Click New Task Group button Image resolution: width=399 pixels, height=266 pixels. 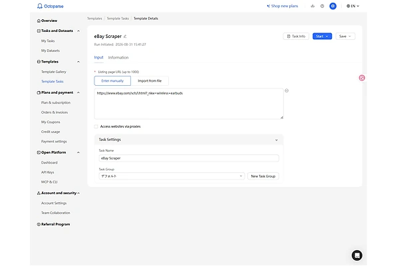pos(263,176)
